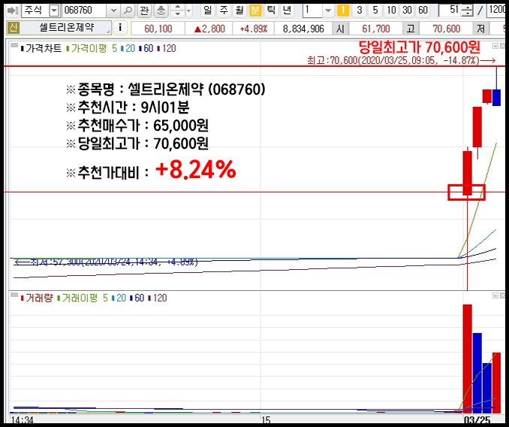
Task: Open the small arrow dropdown after up/down stepper
Action: pos(189,11)
